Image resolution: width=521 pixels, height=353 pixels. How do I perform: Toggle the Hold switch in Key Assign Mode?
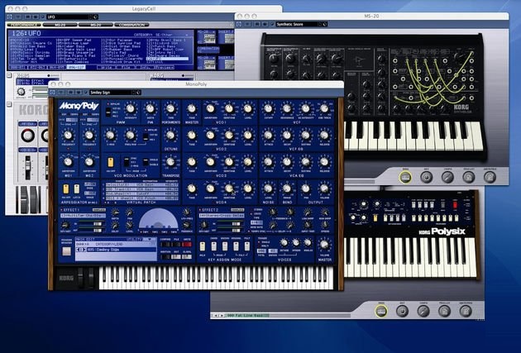(203, 246)
